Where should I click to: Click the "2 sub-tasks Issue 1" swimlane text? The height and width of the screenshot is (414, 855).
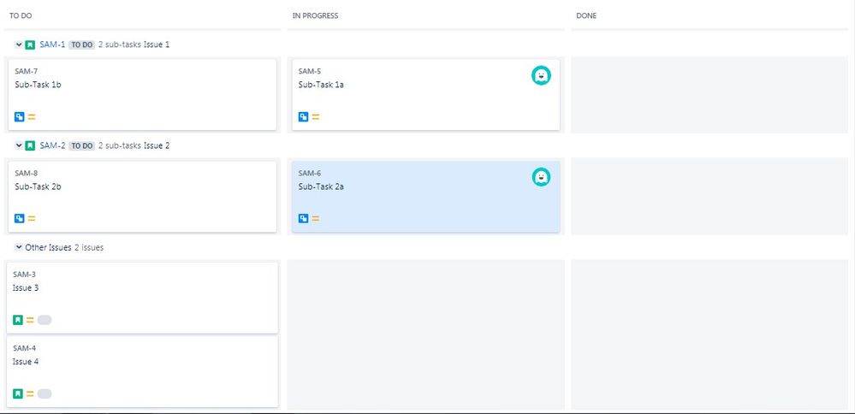(134, 44)
